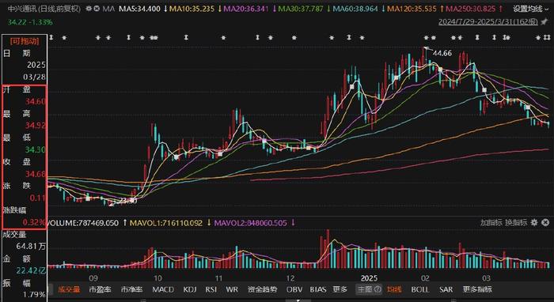Select the BIAS indicator tab

[318, 289]
